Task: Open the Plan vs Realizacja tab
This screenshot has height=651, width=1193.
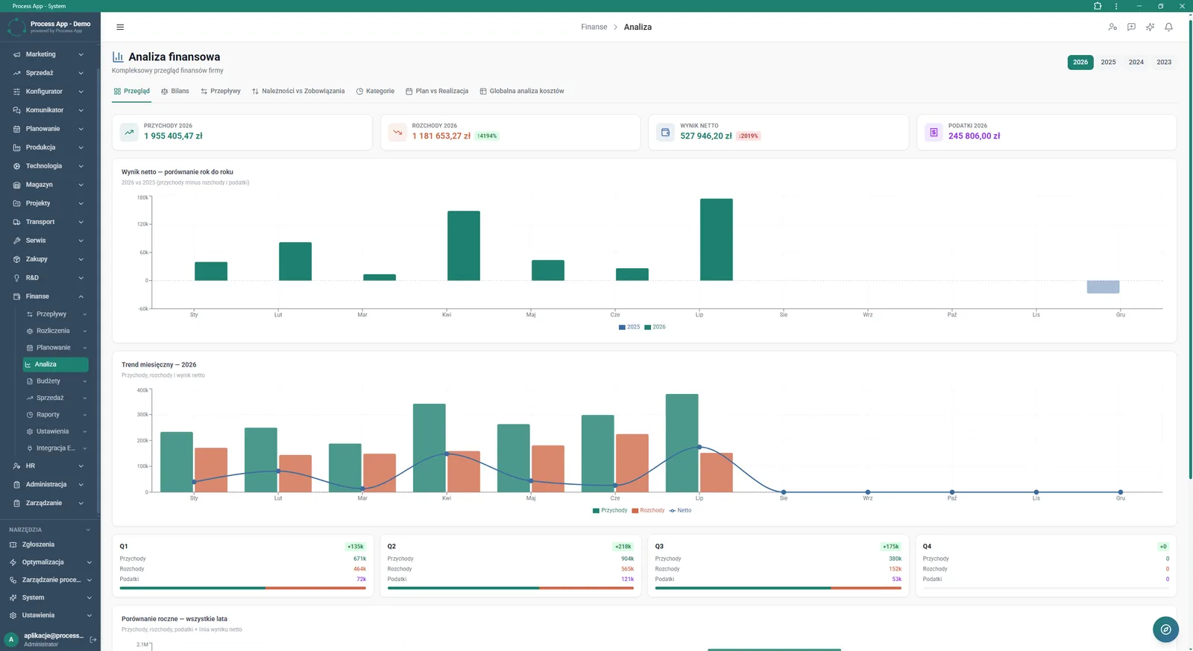Action: (437, 91)
